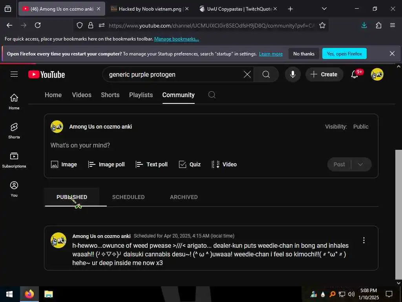This screenshot has height=302, width=402.
Task: Start voice search with the microphone
Action: tap(292, 74)
